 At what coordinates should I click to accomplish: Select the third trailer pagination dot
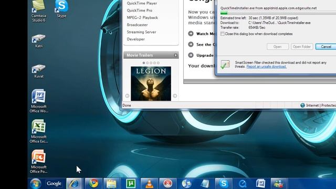point(151,63)
